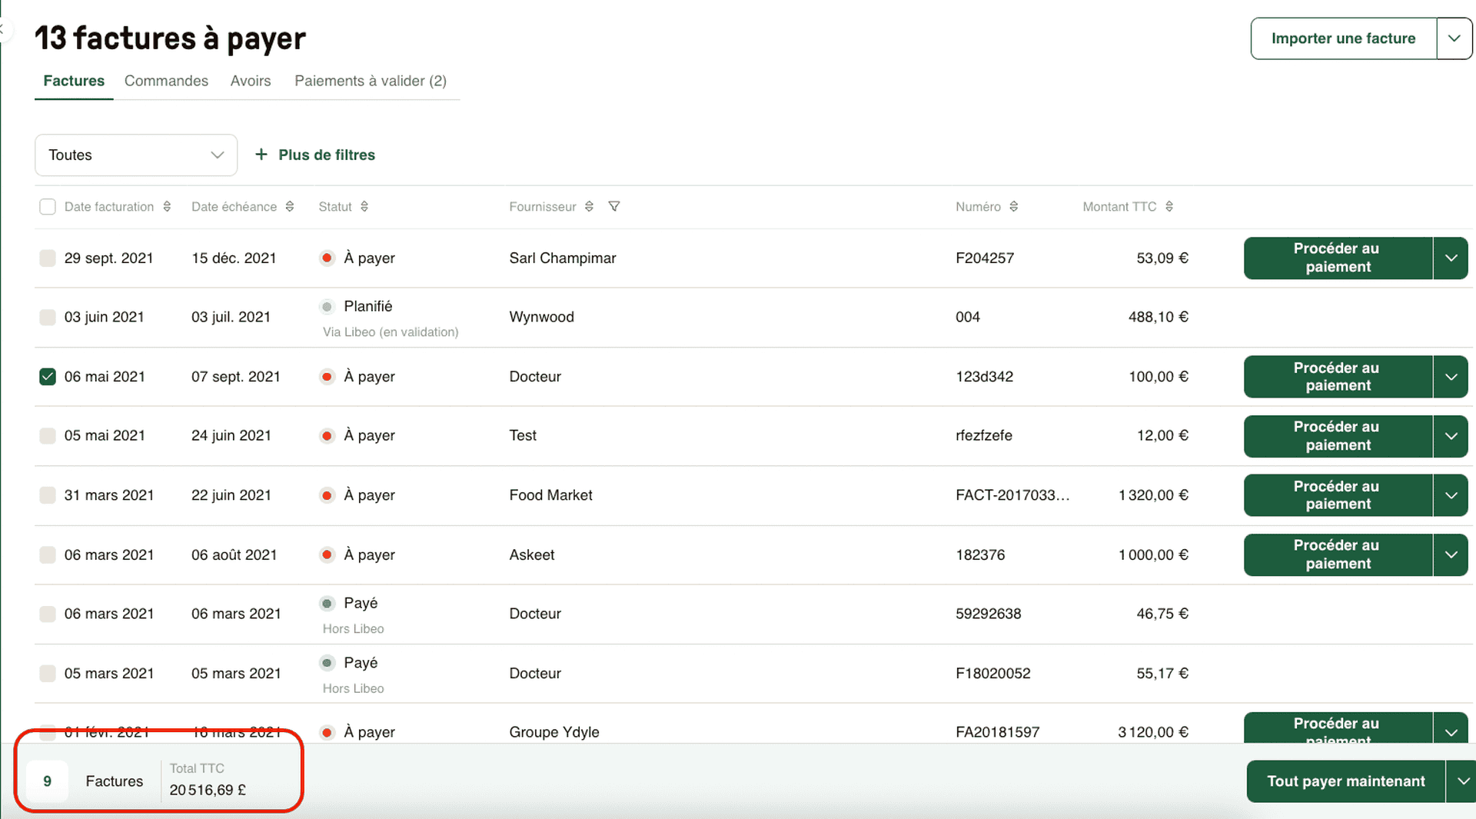
Task: Expand the Importer une facture dropdown arrow
Action: (x=1454, y=38)
